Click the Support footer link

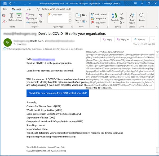(x=51, y=147)
